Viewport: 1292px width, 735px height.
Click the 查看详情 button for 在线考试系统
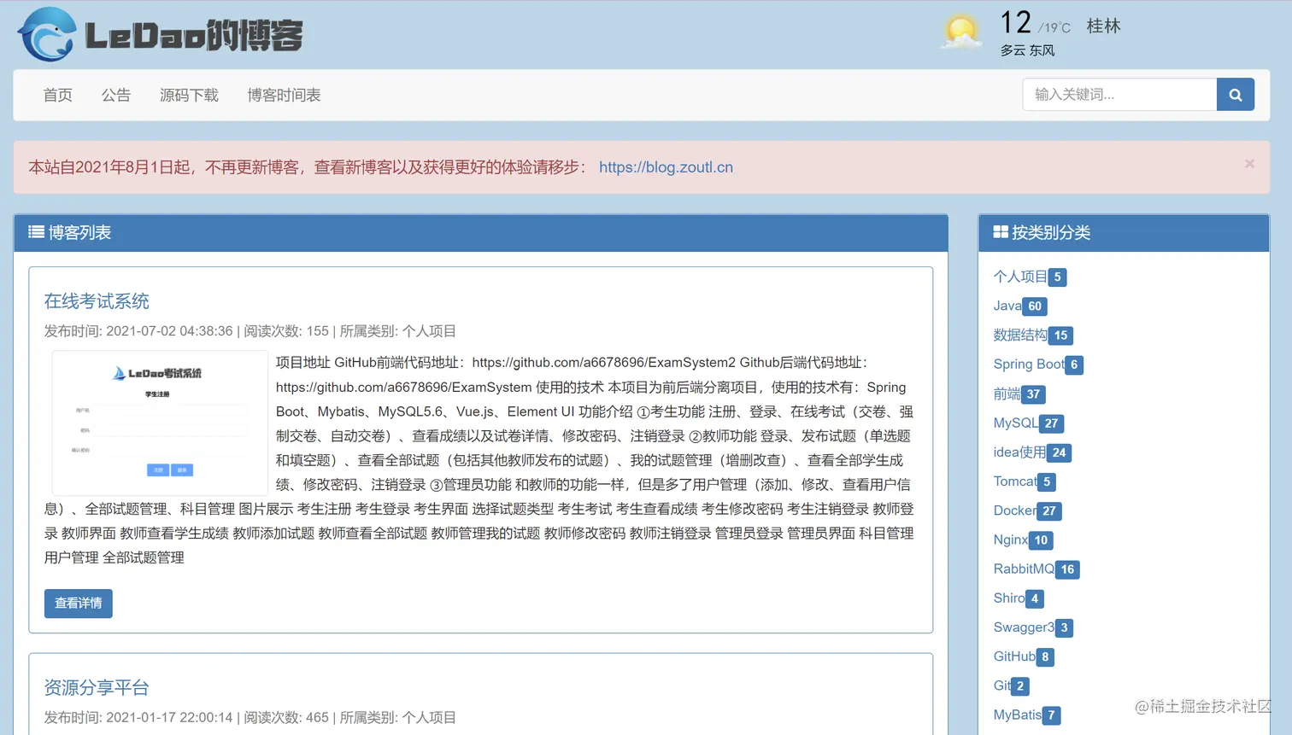tap(79, 604)
